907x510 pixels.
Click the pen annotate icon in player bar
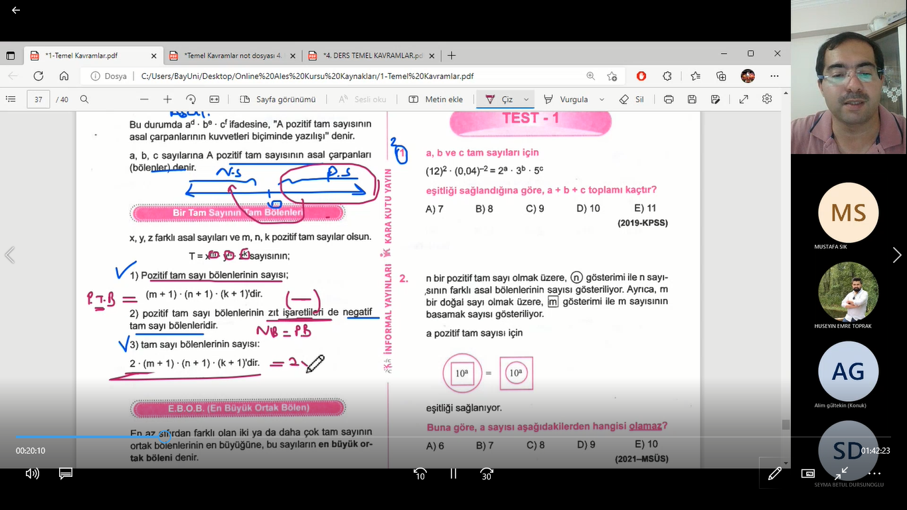774,473
